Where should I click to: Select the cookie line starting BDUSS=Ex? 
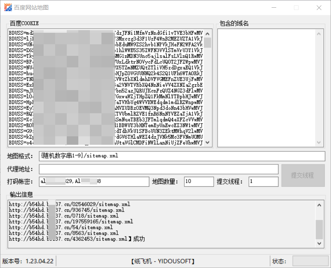coord(106,85)
